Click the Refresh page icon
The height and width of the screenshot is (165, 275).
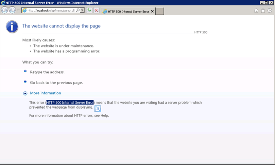(89, 11)
